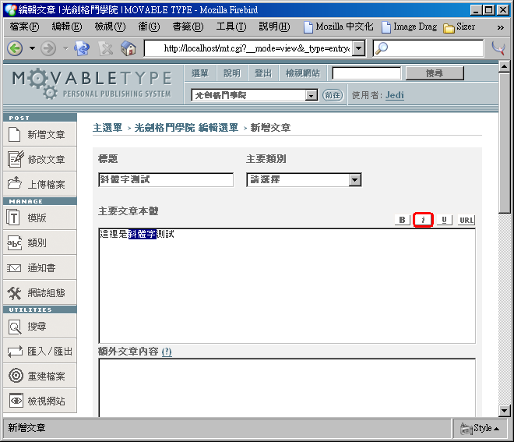
Task: Click the scrollbar up arrow
Action: tap(504, 66)
